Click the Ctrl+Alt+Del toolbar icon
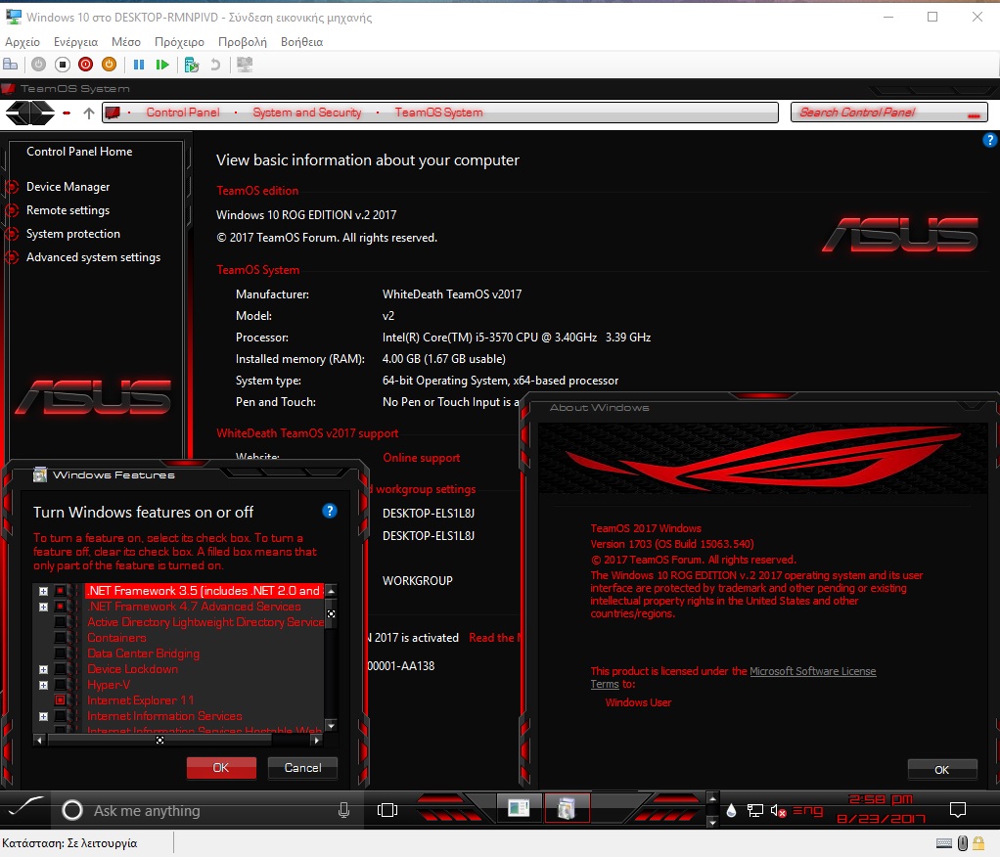This screenshot has height=857, width=1000. pos(11,65)
